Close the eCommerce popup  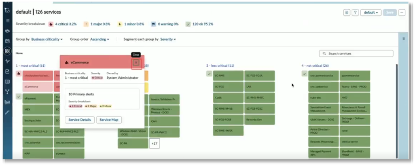pyautogui.click(x=136, y=63)
